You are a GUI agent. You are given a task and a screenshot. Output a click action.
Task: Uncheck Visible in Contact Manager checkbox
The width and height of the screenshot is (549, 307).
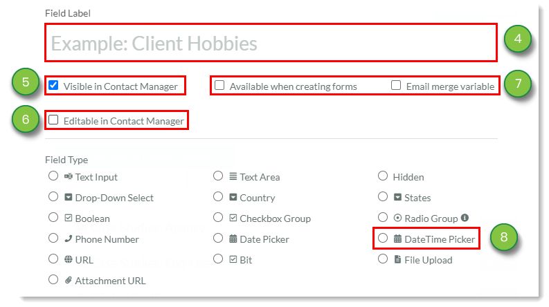click(53, 85)
